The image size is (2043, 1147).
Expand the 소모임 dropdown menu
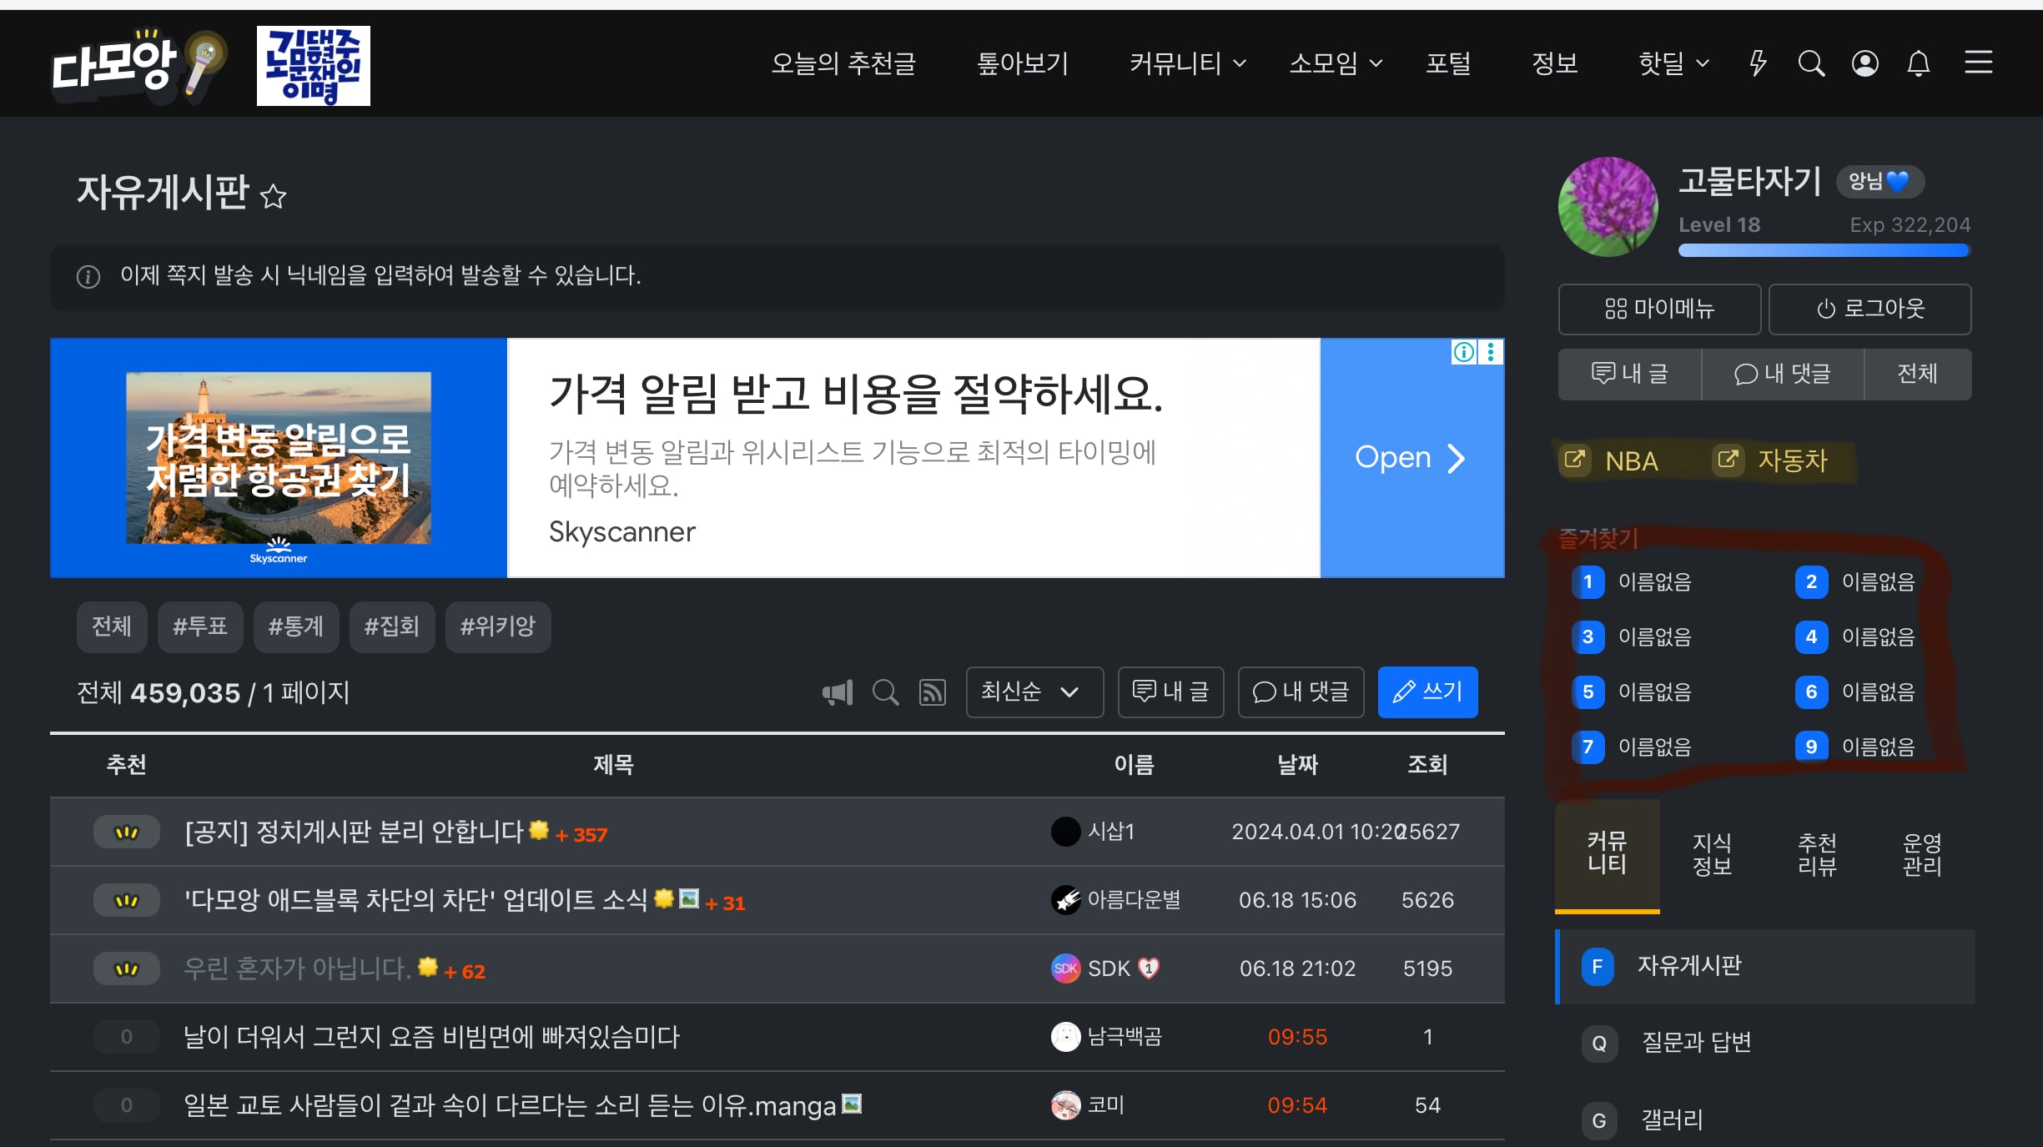(1336, 63)
